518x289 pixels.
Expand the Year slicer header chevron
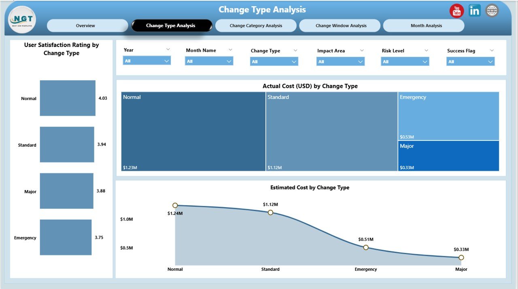(x=169, y=49)
